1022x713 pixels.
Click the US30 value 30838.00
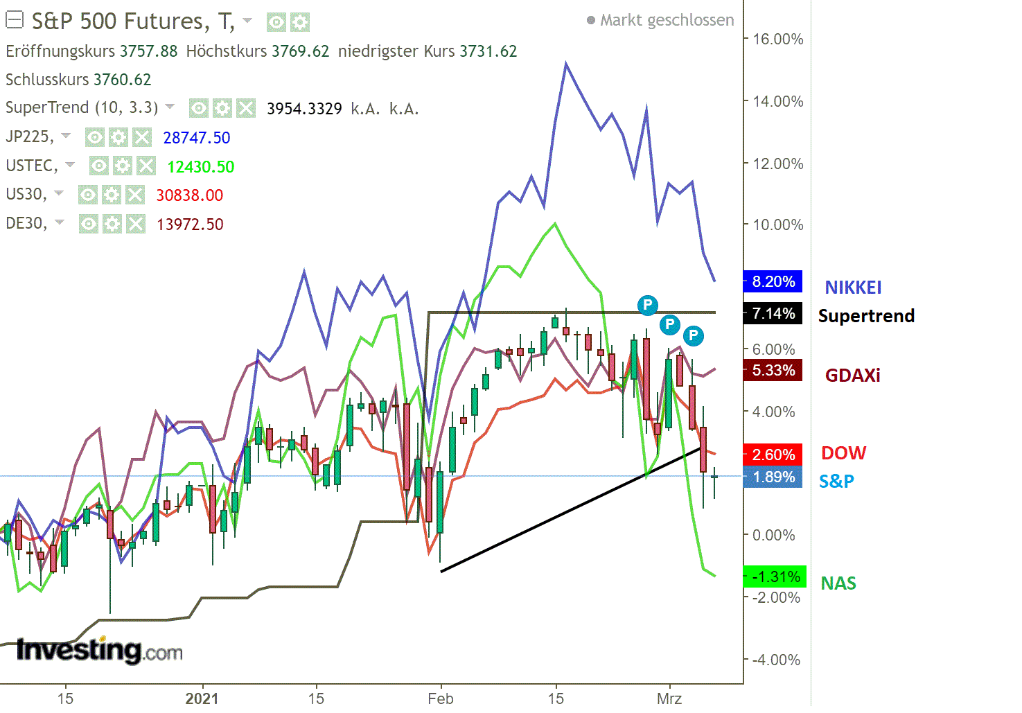coord(190,195)
